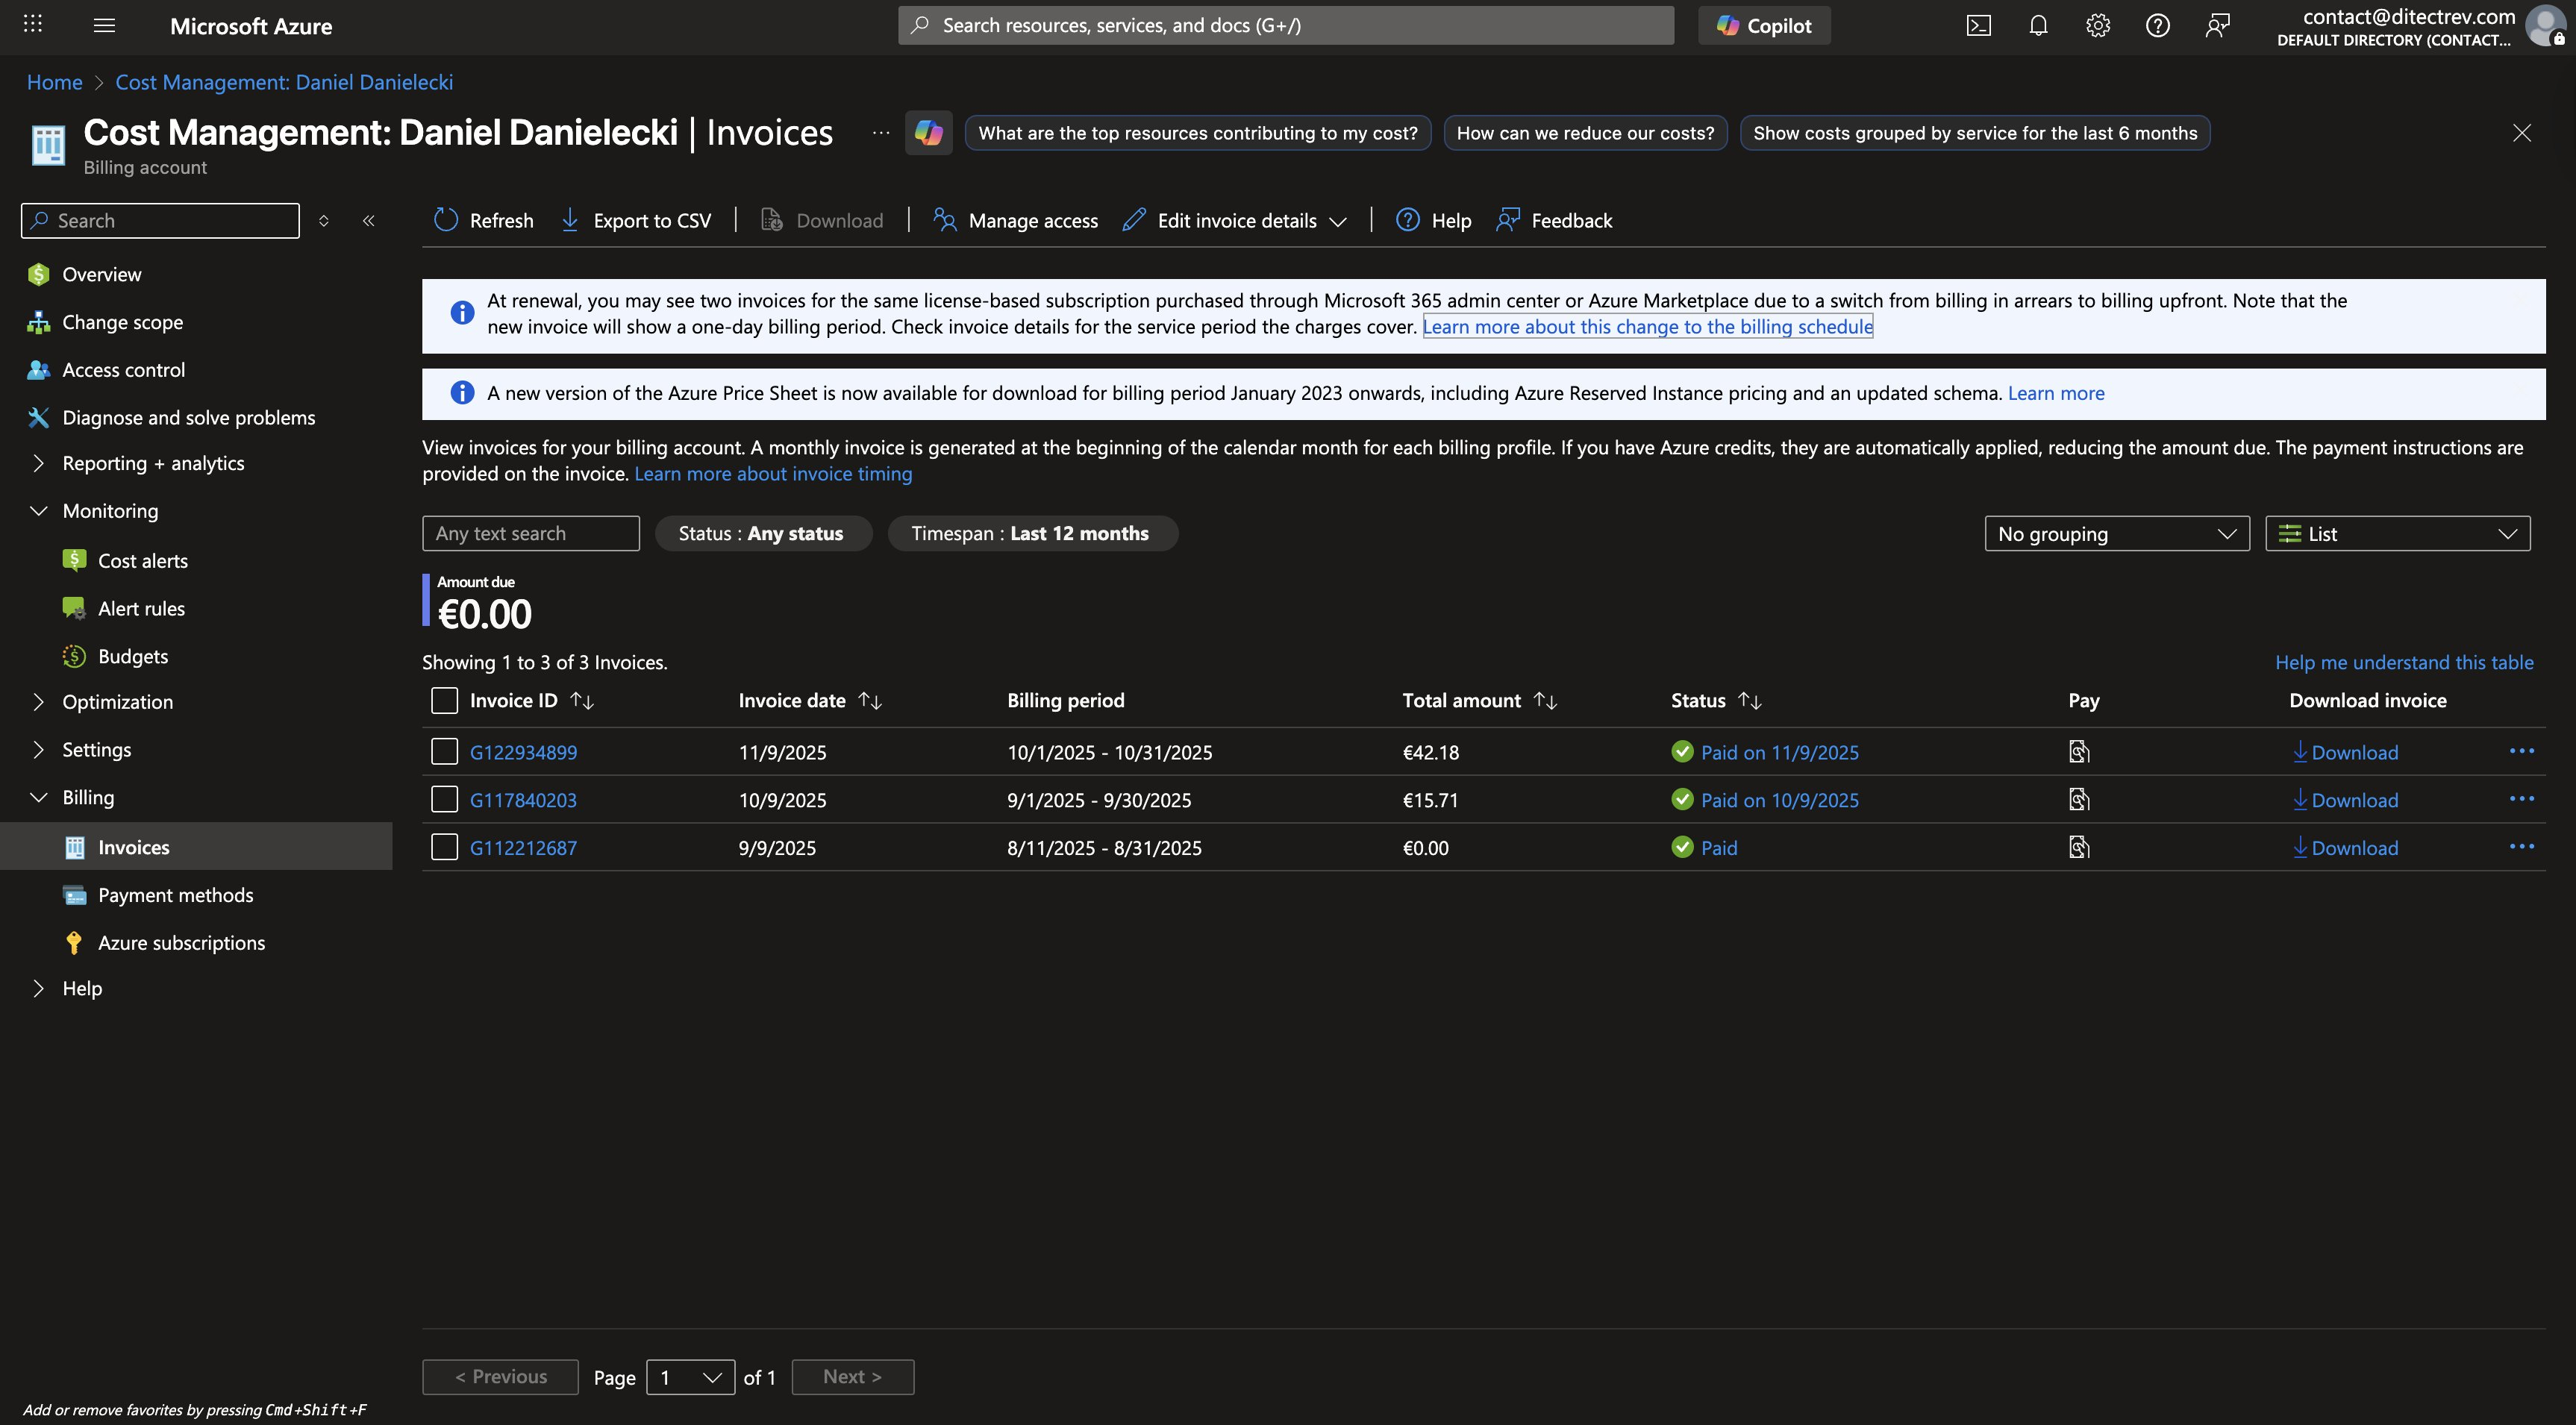
Task: Open the Edit invoice details dropdown
Action: pyautogui.click(x=1235, y=221)
